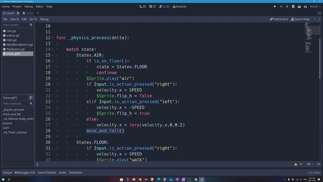
Task: Open the GLES2 renderer dropdown
Action: pos(315,7)
